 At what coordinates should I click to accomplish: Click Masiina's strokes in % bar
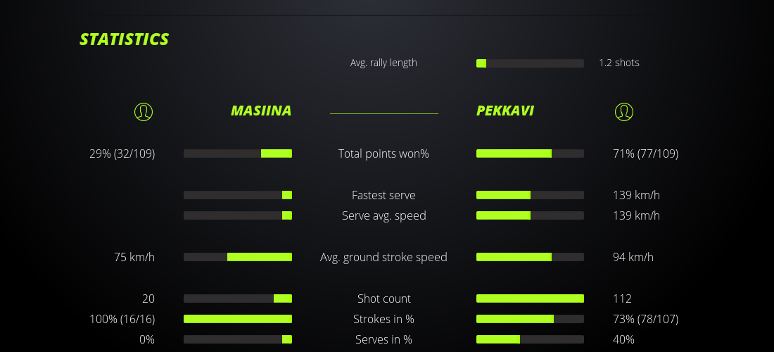point(238,319)
